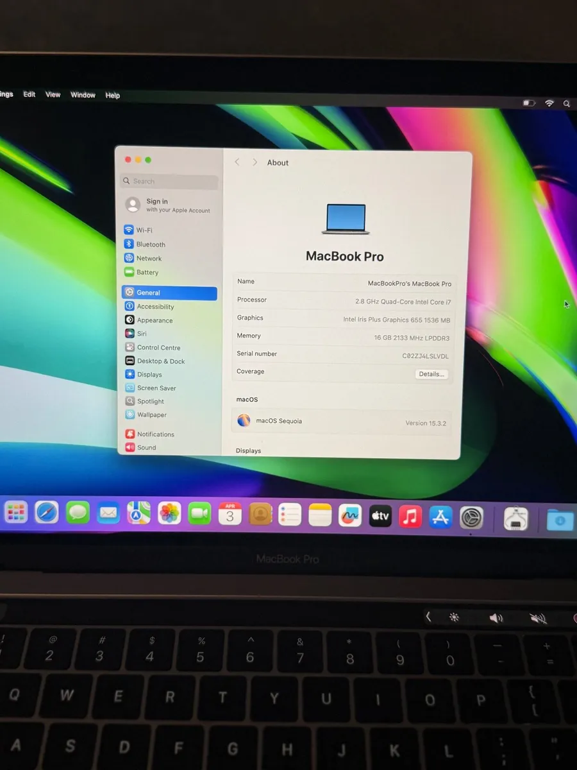Click the Wi-Fi status menu bar icon
This screenshot has width=577, height=770.
pyautogui.click(x=549, y=103)
